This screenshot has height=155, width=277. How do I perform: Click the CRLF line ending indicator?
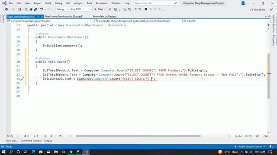coord(266,136)
